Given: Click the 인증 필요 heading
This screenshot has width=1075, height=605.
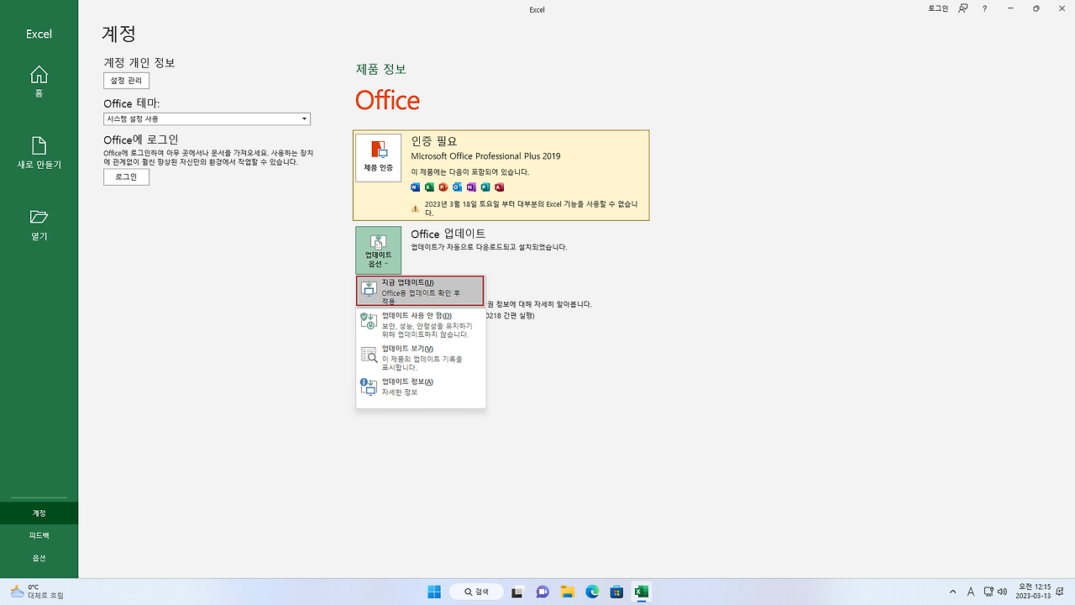Looking at the screenshot, I should (434, 141).
